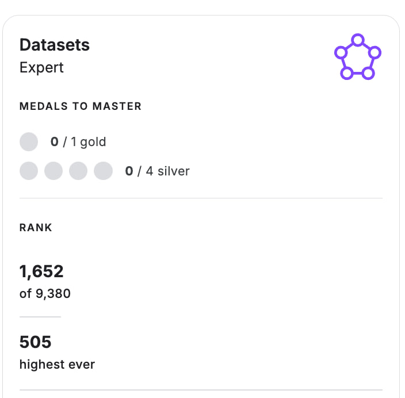
Task: Click the "0 / 1 gold" progress text
Action: (x=78, y=141)
